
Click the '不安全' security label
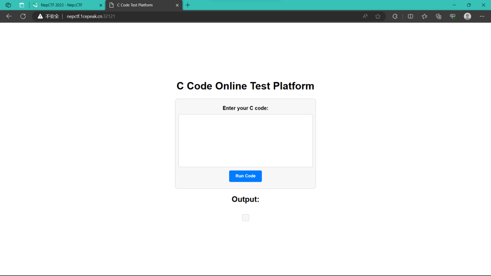(x=52, y=16)
